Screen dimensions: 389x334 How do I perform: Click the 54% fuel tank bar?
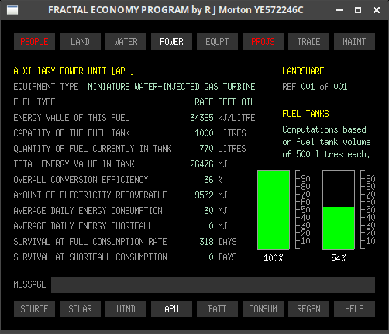point(339,210)
